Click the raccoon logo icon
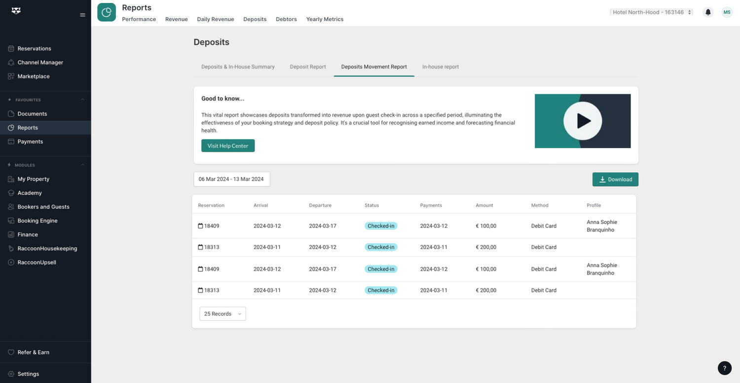The image size is (740, 383). pos(16,11)
